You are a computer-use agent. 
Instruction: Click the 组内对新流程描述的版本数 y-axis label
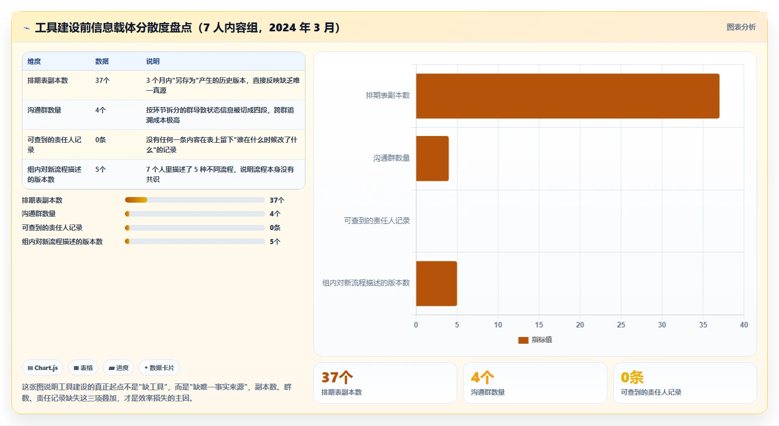366,283
